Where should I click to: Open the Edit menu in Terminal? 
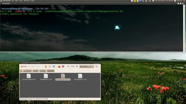coord(17,1)
